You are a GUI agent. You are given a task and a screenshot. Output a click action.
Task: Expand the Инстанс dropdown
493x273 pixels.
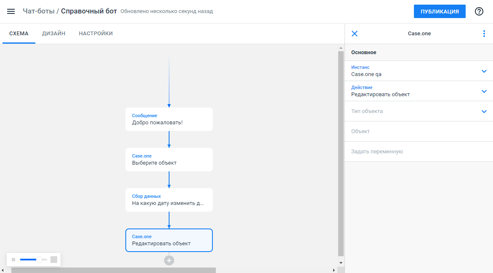coord(419,71)
